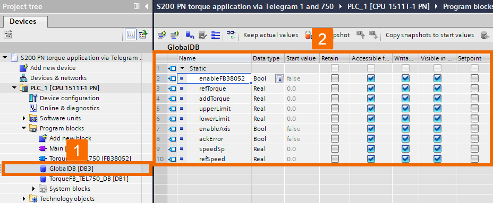Enable Setpoint checkbox for refSpeed

coord(474,159)
